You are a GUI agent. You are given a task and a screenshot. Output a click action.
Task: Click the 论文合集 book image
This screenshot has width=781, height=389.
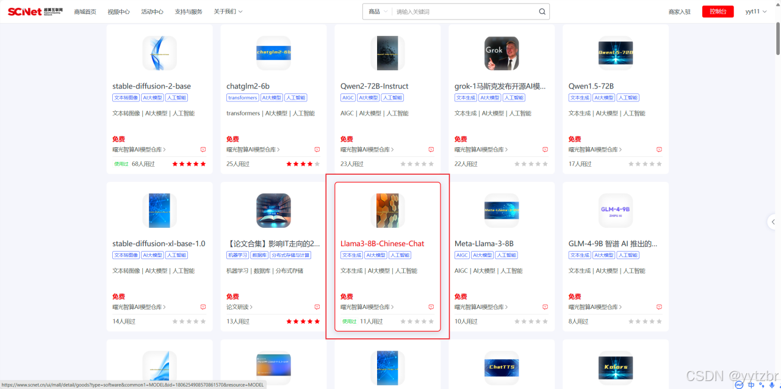coord(274,211)
